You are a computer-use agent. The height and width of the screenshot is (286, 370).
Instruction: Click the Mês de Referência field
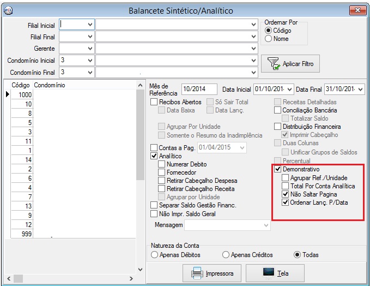pos(199,90)
